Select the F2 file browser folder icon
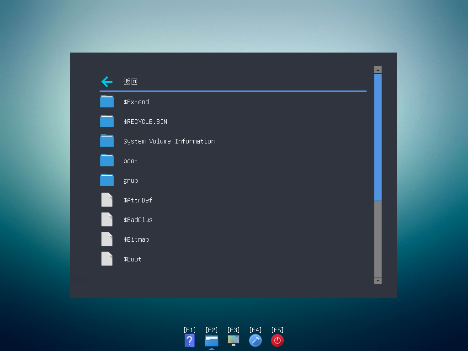Screen dimensions: 468x351 tap(211, 340)
